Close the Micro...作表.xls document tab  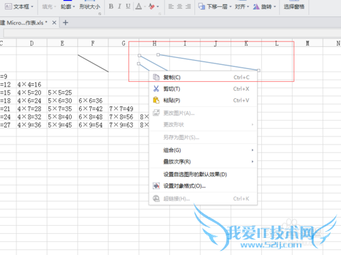coord(54,22)
